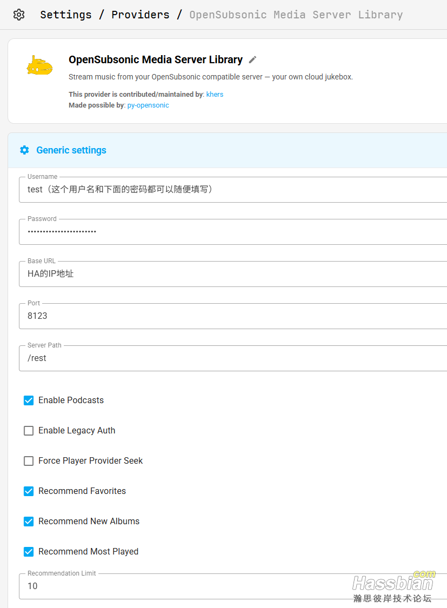Click the Generic settings gear icon
Image resolution: width=447 pixels, height=608 pixels.
click(24, 150)
